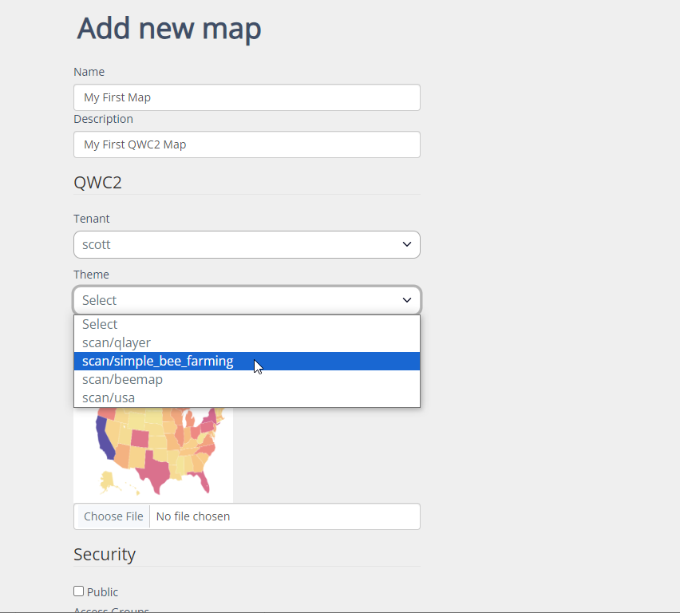Image resolution: width=680 pixels, height=613 pixels.
Task: Choose scan/qlayer from the theme list
Action: pos(117,342)
